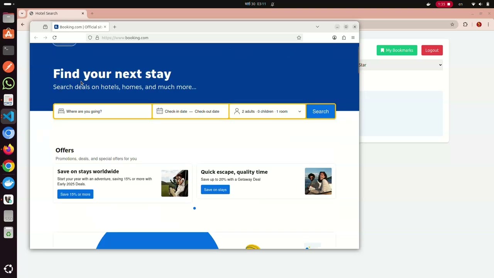Click the Save on stays worldwide thumbnail
Viewport: 494px width, 278px height.
[174, 183]
